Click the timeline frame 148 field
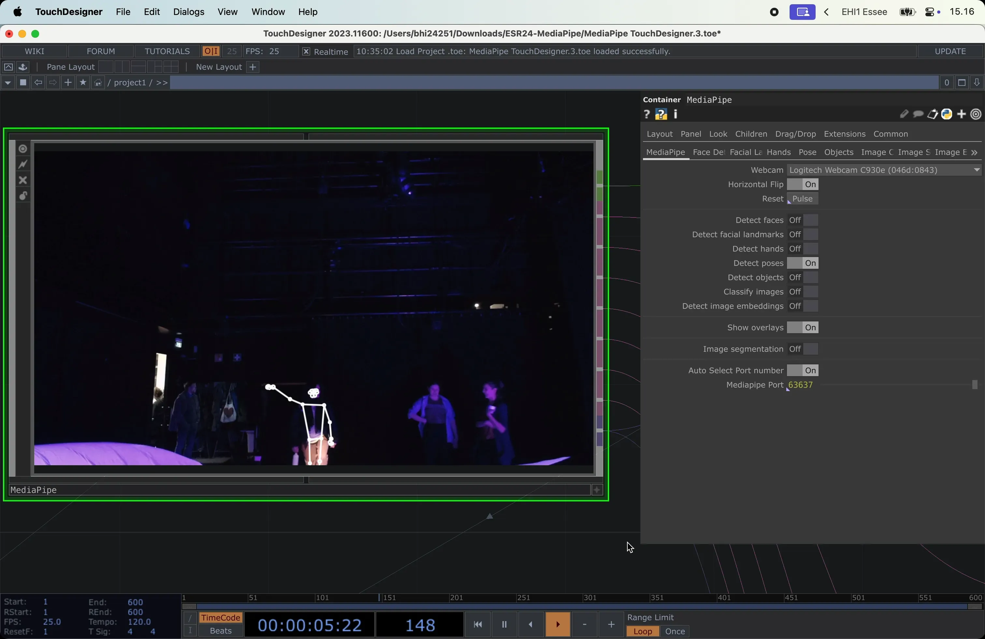The width and height of the screenshot is (985, 639). pyautogui.click(x=420, y=625)
